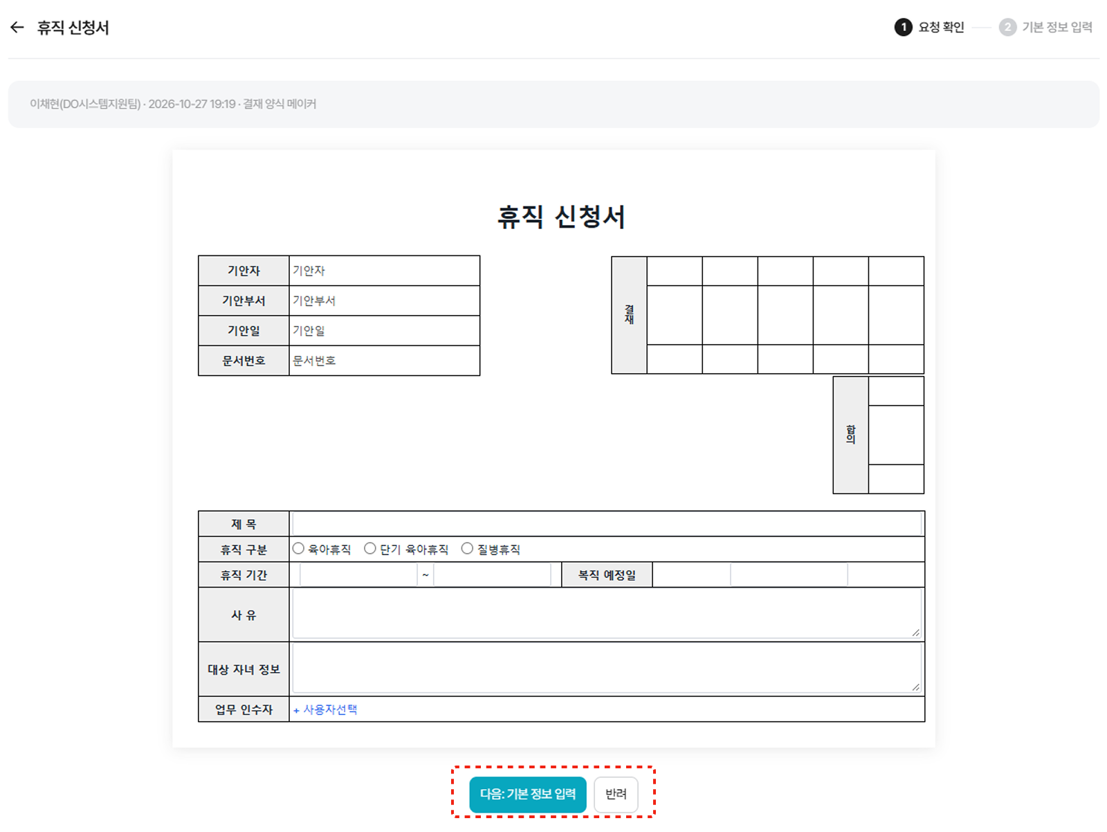The height and width of the screenshot is (832, 1107).
Task: Focus the 제 목 title input field
Action: click(607, 524)
